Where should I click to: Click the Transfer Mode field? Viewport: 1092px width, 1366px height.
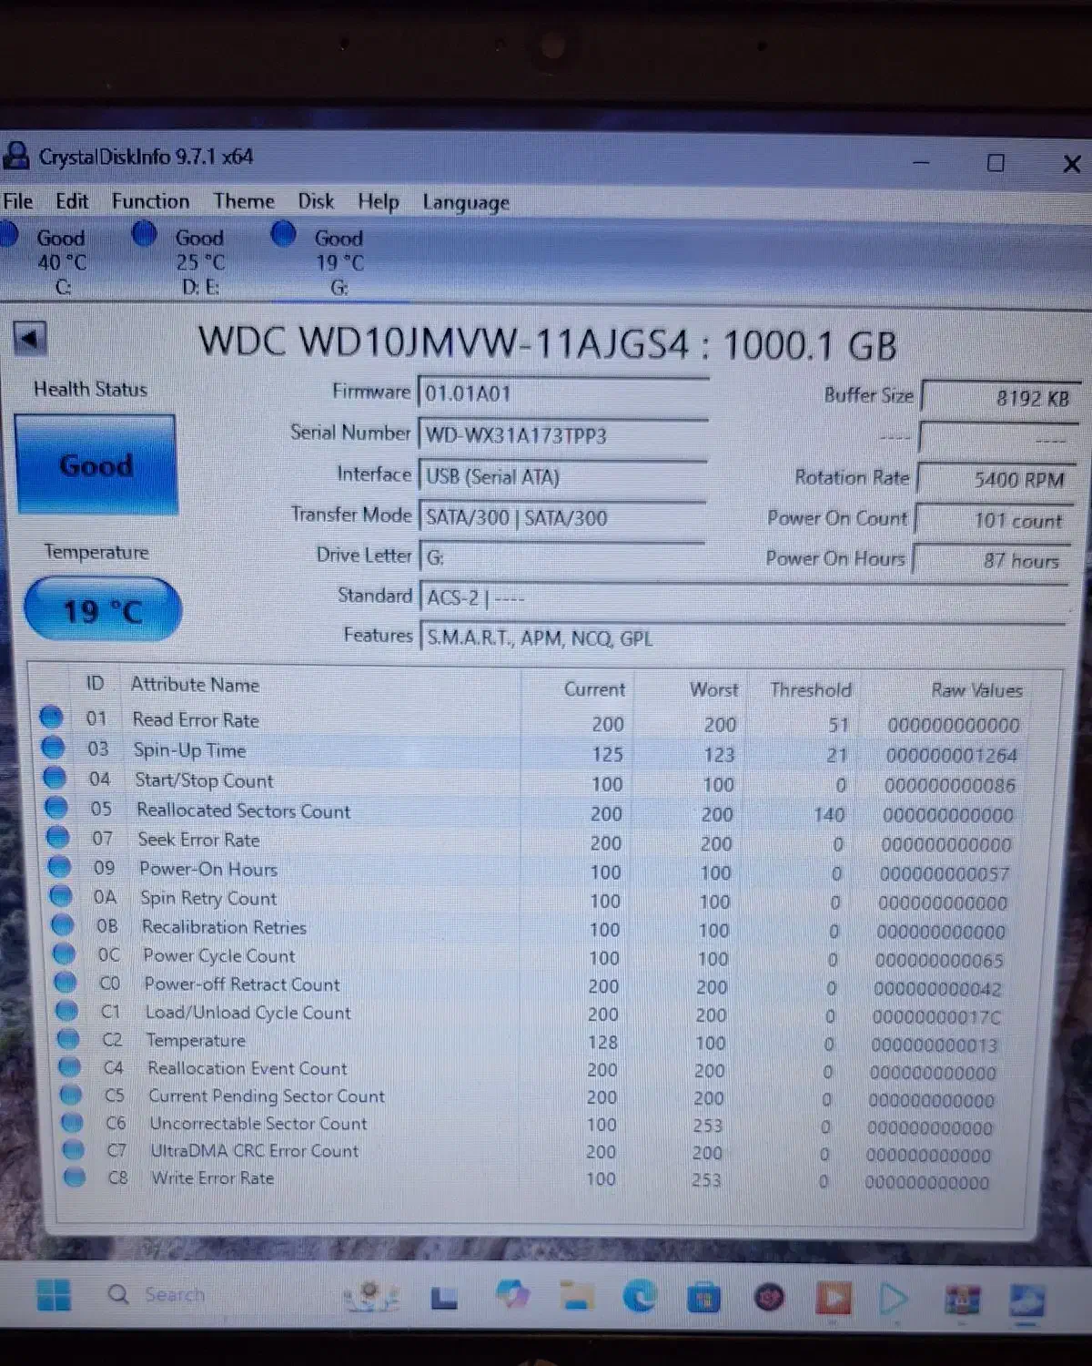click(563, 517)
